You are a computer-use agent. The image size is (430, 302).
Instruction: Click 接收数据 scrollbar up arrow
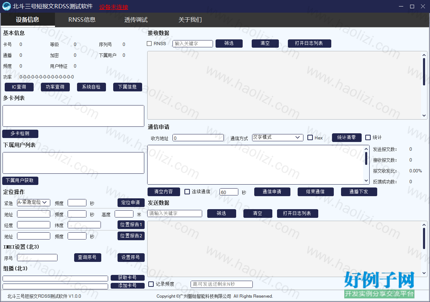pyautogui.click(x=424, y=55)
